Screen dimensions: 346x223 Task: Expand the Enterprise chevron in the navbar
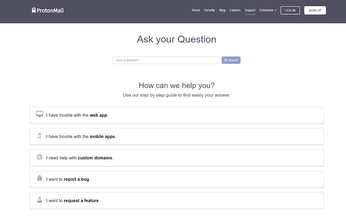(275, 10)
